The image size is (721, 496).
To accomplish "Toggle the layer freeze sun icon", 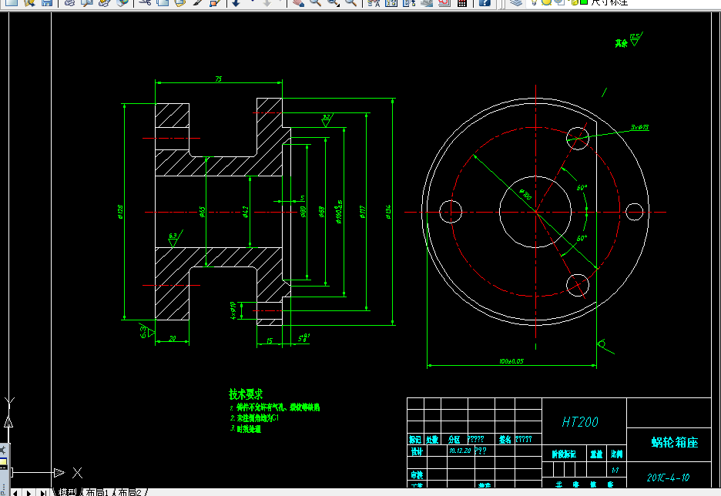I will [x=546, y=2].
